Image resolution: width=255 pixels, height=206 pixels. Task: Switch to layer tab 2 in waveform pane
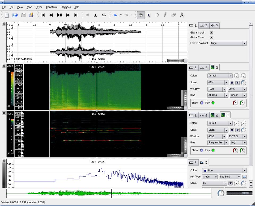tap(203, 26)
